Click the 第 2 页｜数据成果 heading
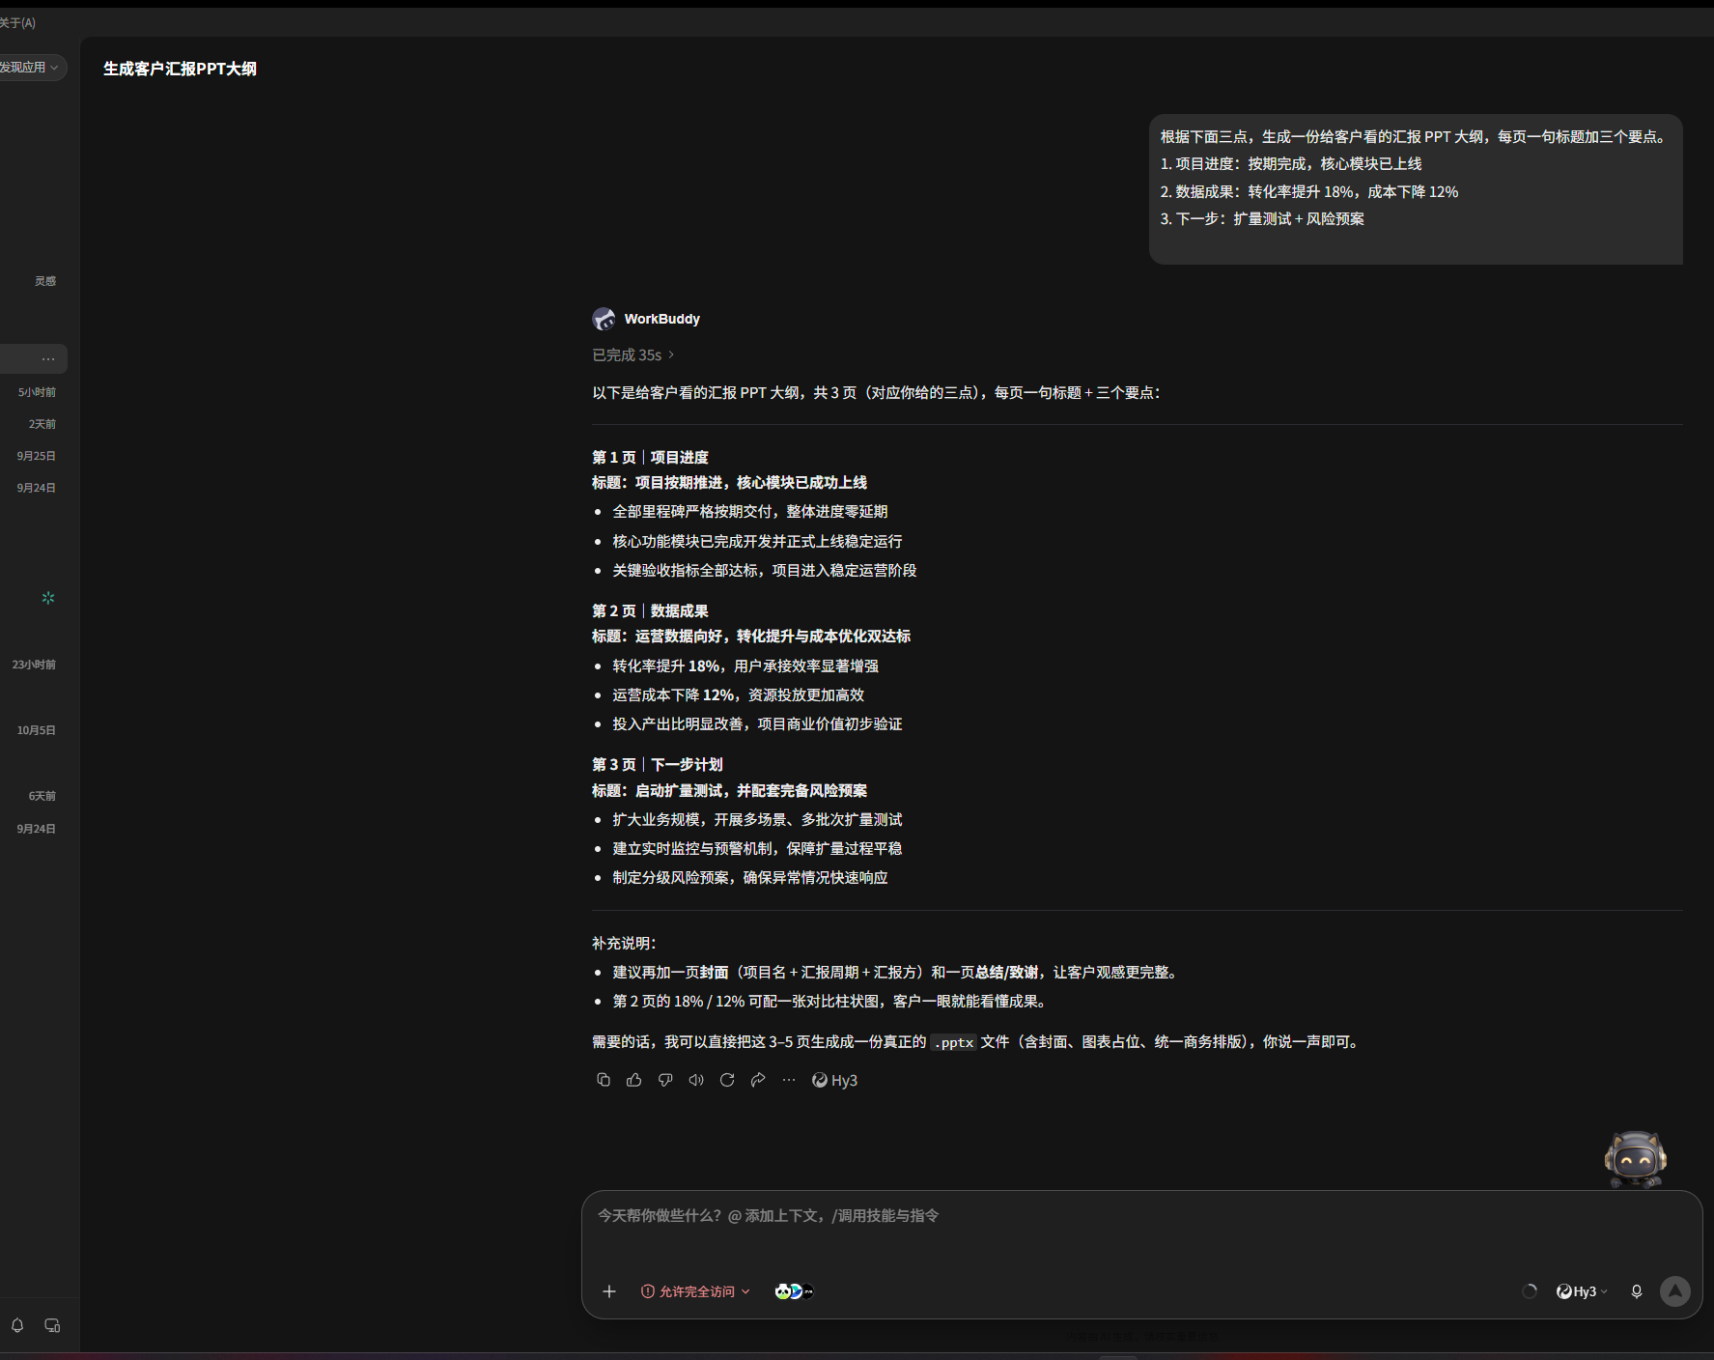Screen dimensions: 1714x1360 pyautogui.click(x=650, y=610)
